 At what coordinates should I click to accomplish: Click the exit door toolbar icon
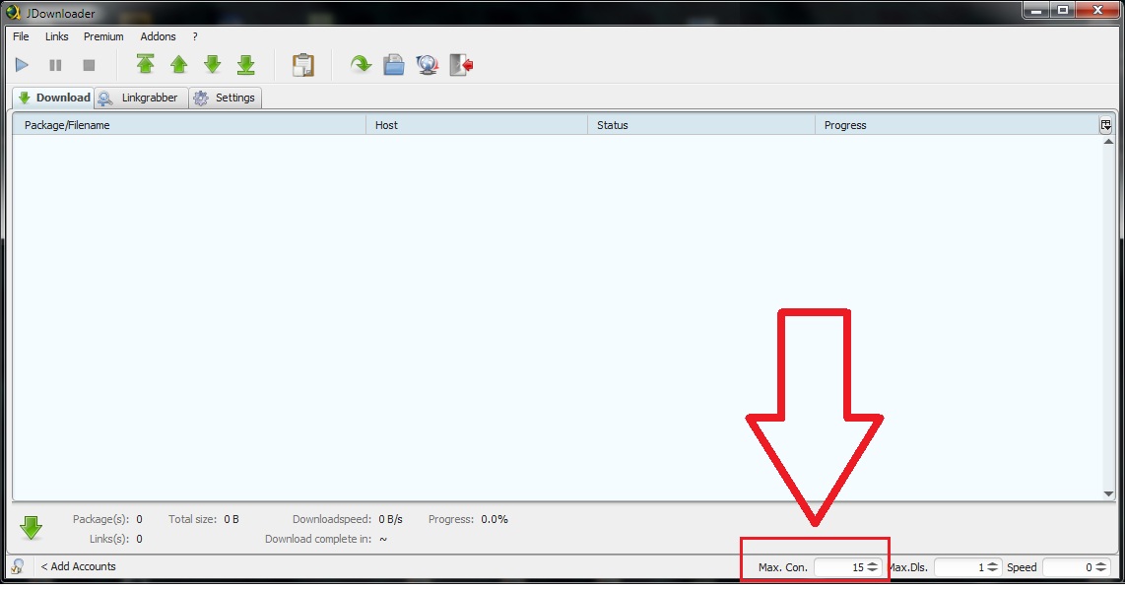point(461,65)
